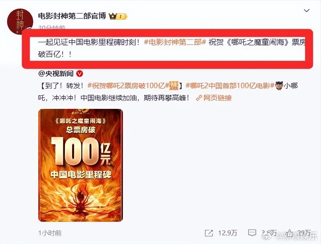Click the 1小时前 timestamp

[x=50, y=233]
